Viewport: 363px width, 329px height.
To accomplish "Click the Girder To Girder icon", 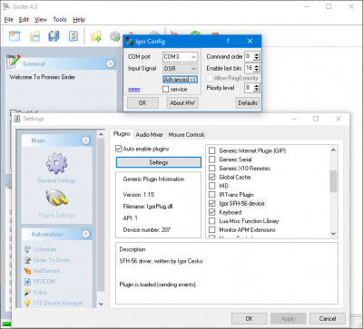I will (27, 260).
